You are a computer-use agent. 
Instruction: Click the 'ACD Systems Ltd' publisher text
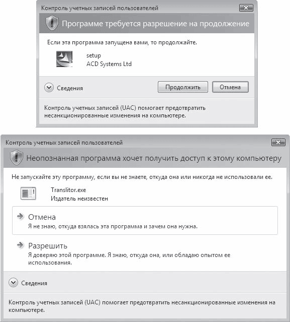coord(109,64)
